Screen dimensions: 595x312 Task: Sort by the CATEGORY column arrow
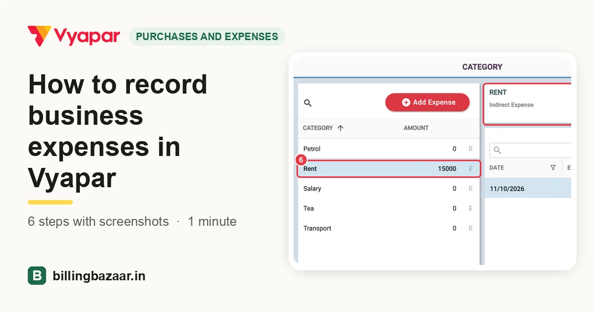coord(340,128)
